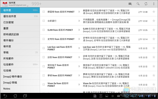Tap the 12:47 system clock
158x99 pixels.
130,96
